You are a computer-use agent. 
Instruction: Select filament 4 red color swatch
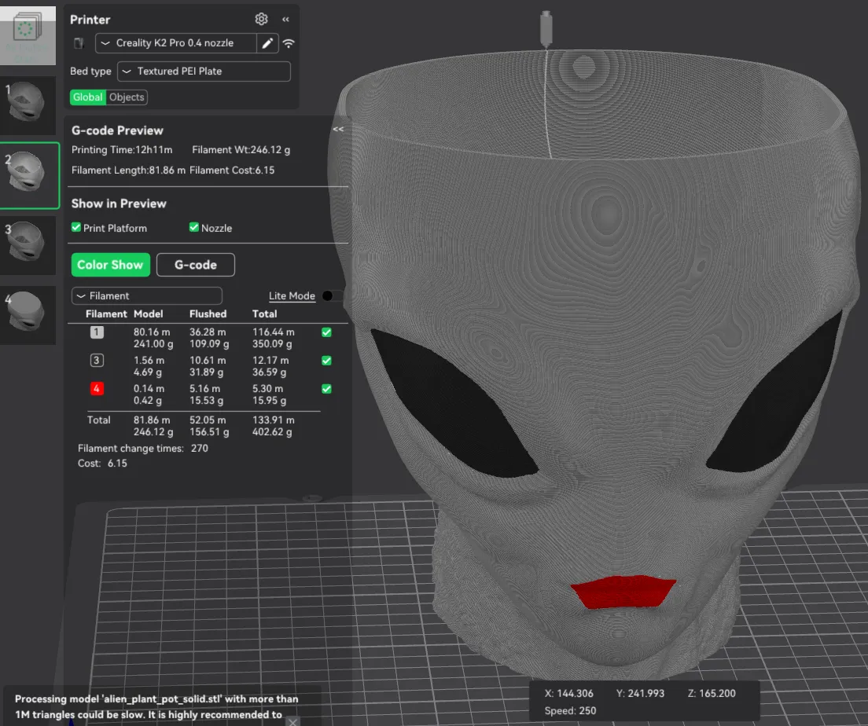(x=97, y=388)
